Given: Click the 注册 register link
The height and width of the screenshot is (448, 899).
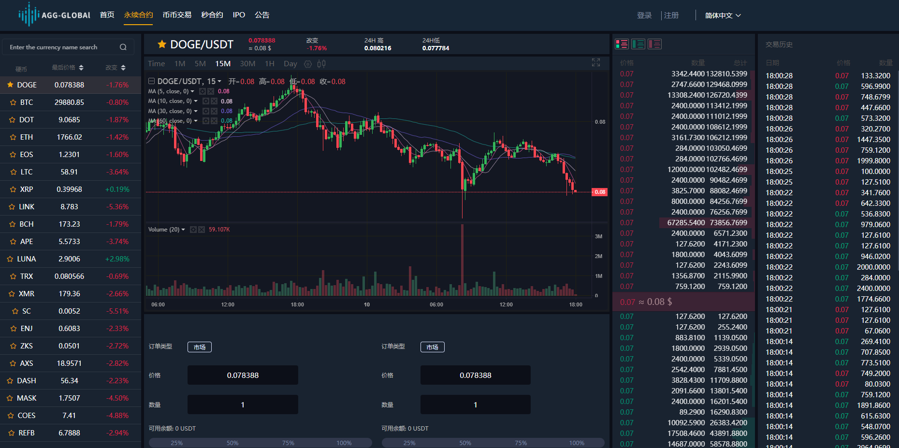Looking at the screenshot, I should point(671,15).
